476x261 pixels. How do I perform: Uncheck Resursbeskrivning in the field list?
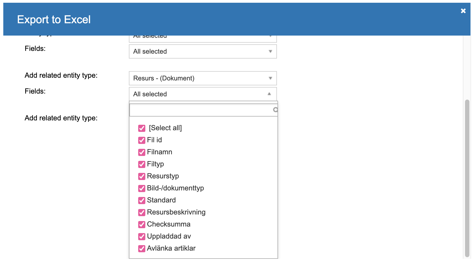point(142,212)
